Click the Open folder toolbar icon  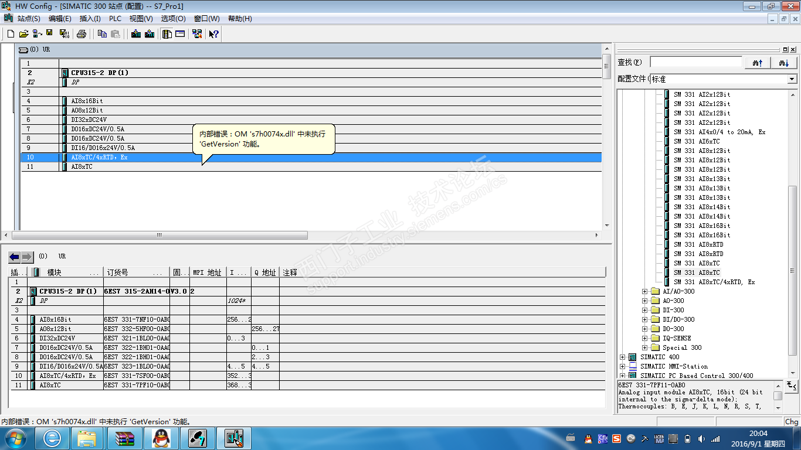click(x=24, y=34)
